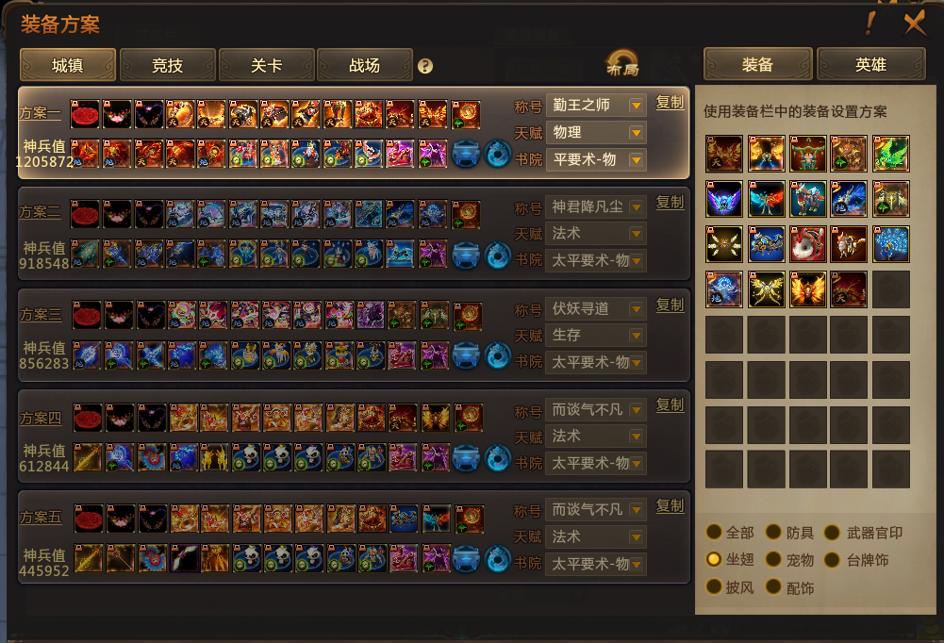Expand the 称号 dropdown showing 勤王之师
This screenshot has width=944, height=643.
tap(596, 106)
